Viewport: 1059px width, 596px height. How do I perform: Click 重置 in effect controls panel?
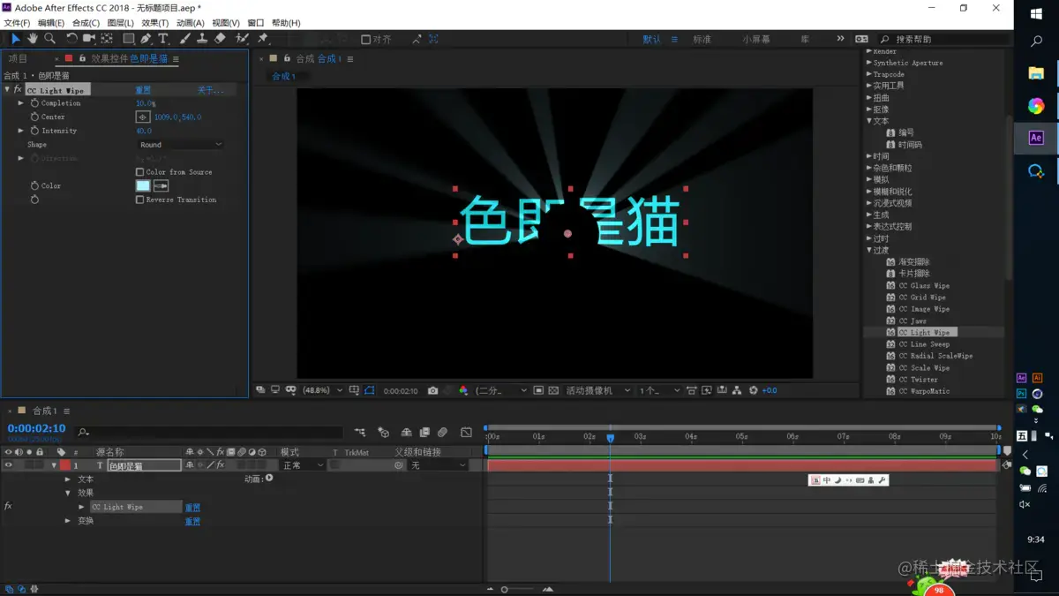coord(143,90)
